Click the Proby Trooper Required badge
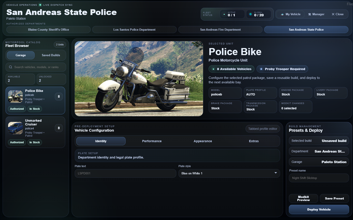 pos(282,69)
